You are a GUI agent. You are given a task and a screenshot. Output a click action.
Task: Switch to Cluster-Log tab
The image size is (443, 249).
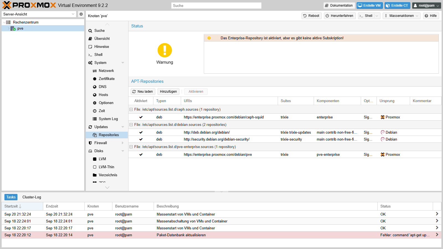point(32,197)
